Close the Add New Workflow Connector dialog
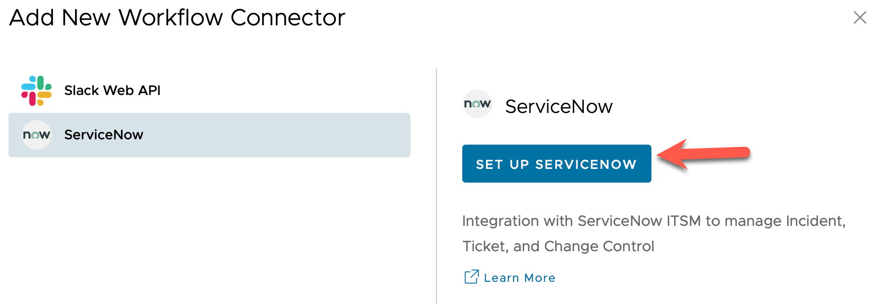Screen dimensions: 877x304 coord(860,18)
